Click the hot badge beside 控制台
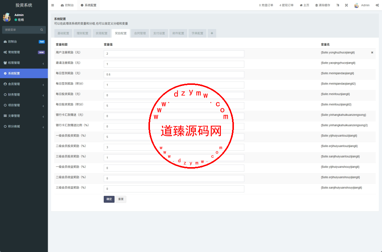 42,42
